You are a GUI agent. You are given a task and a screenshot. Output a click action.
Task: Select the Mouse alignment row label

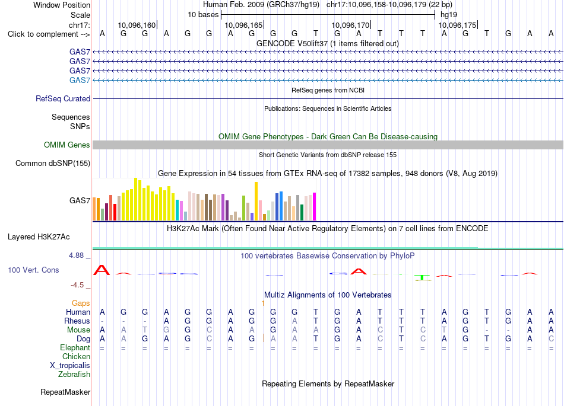[x=78, y=330]
